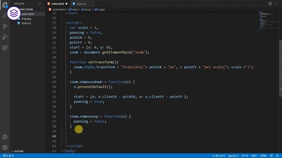The width and height of the screenshot is (282, 158).
Task: Open the Extensions view
Action: [5, 48]
